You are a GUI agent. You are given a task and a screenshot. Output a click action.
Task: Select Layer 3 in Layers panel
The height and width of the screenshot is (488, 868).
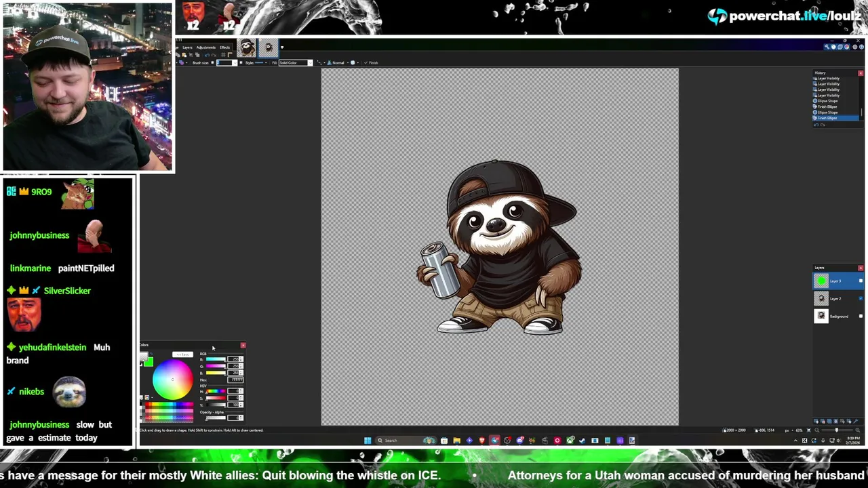coord(838,281)
